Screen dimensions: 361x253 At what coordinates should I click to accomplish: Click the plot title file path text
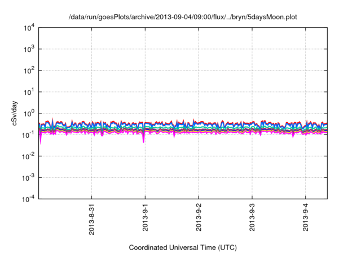click(183, 17)
